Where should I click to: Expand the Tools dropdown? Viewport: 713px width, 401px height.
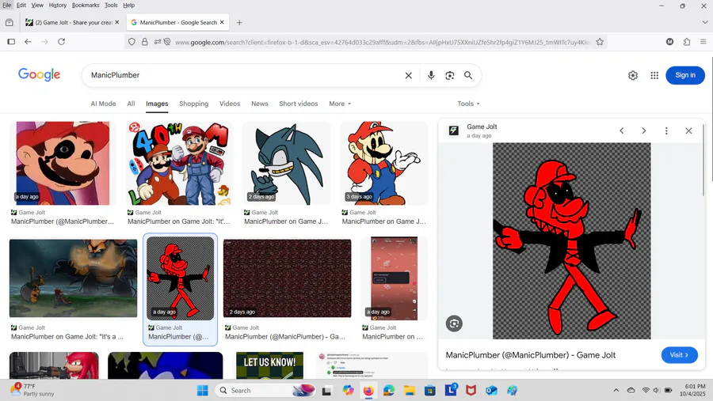(x=468, y=104)
